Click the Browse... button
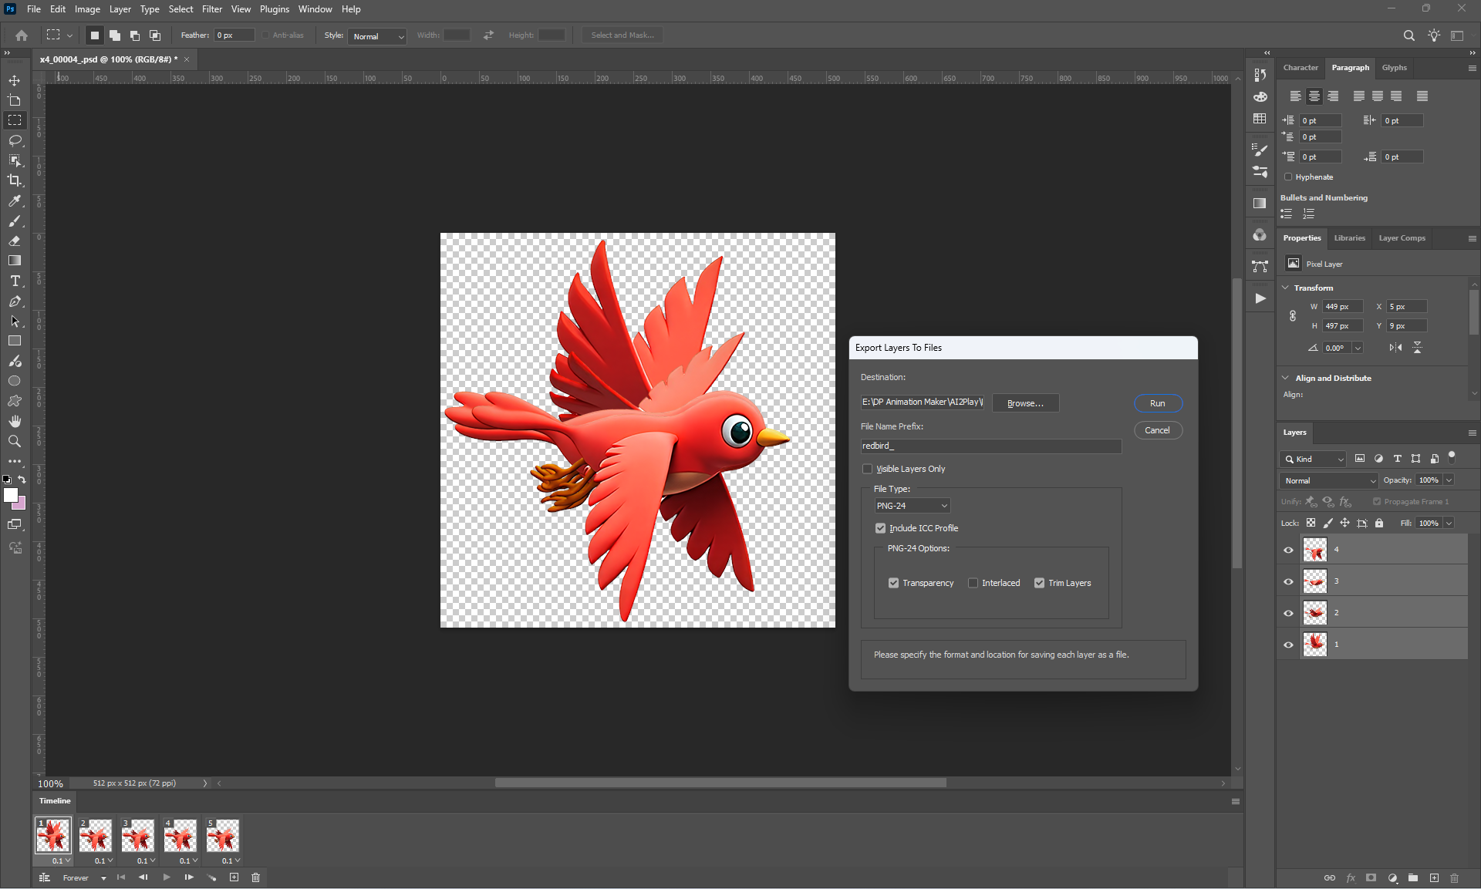 (1025, 403)
